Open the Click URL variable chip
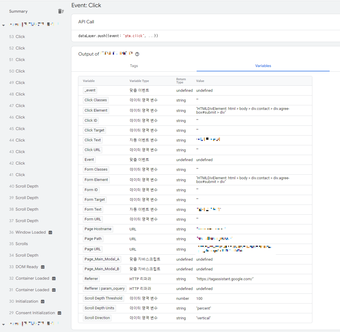This screenshot has height=332, width=340. click(92, 150)
